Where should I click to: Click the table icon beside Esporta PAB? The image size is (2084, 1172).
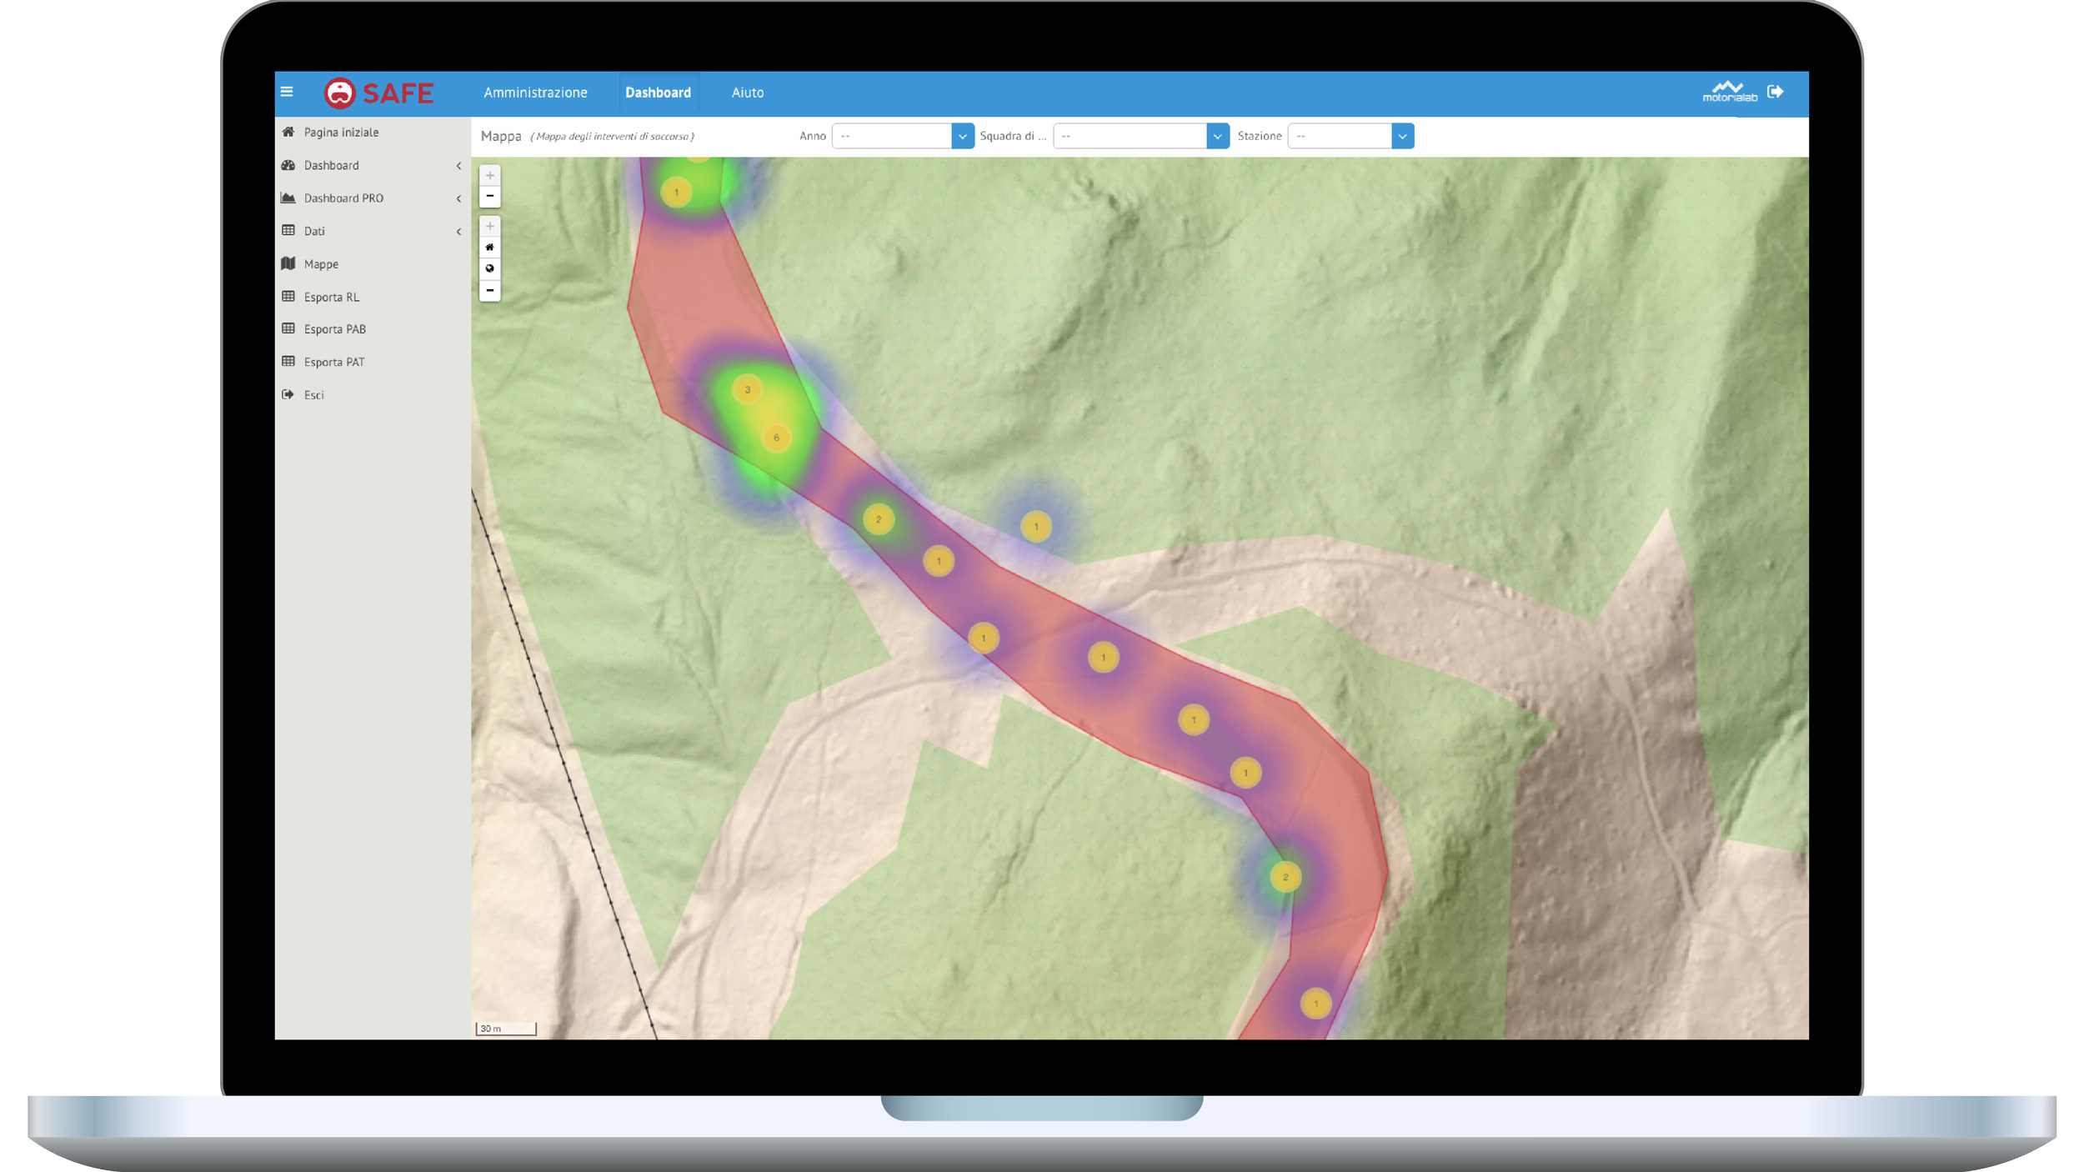pyautogui.click(x=288, y=328)
